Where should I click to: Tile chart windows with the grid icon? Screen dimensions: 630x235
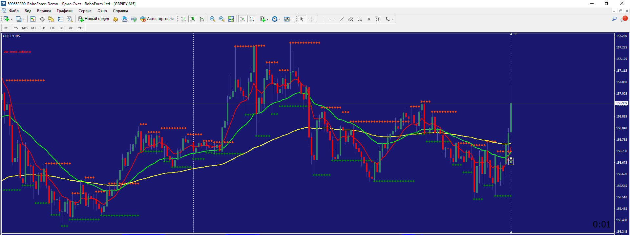tap(231, 19)
